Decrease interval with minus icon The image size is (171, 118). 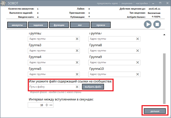[x=51, y=105]
